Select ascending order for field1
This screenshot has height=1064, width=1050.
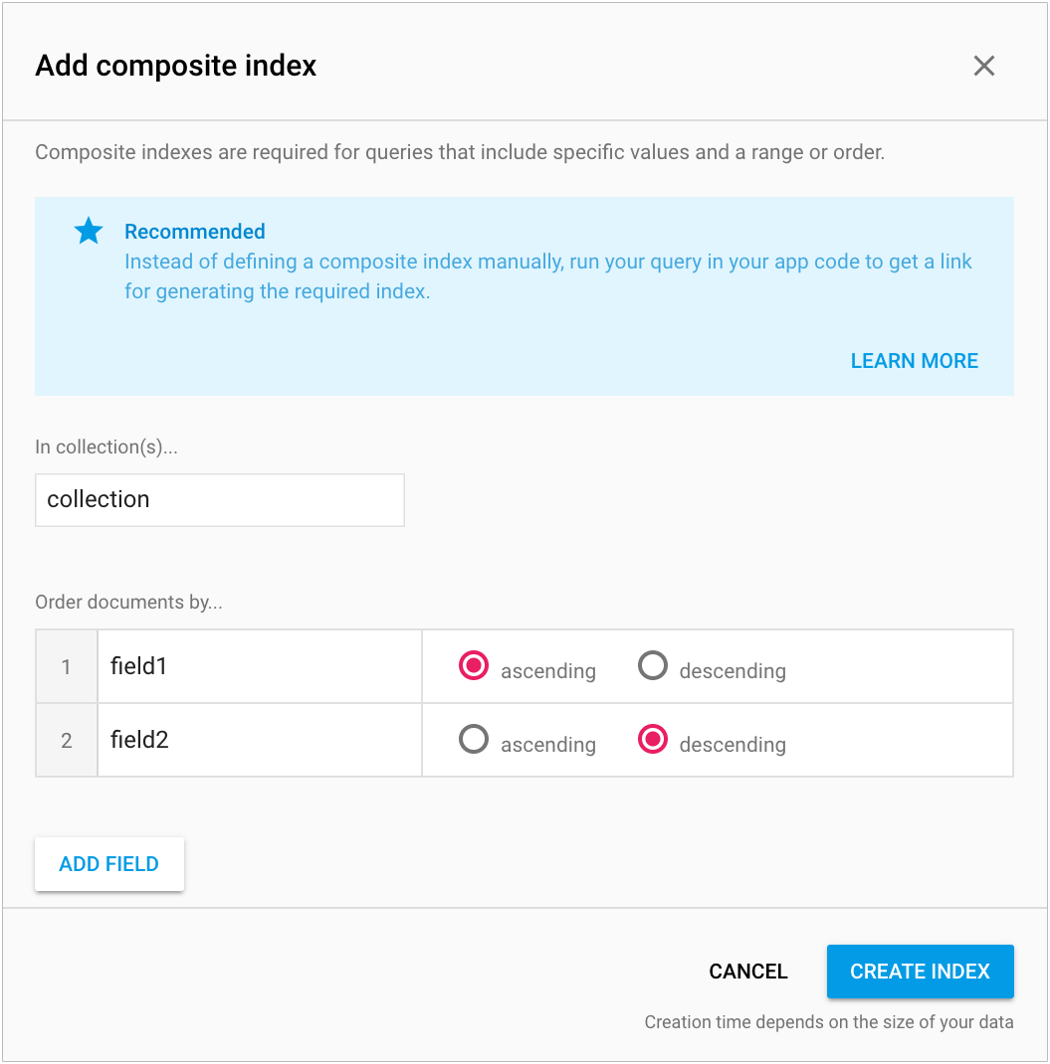tap(474, 665)
